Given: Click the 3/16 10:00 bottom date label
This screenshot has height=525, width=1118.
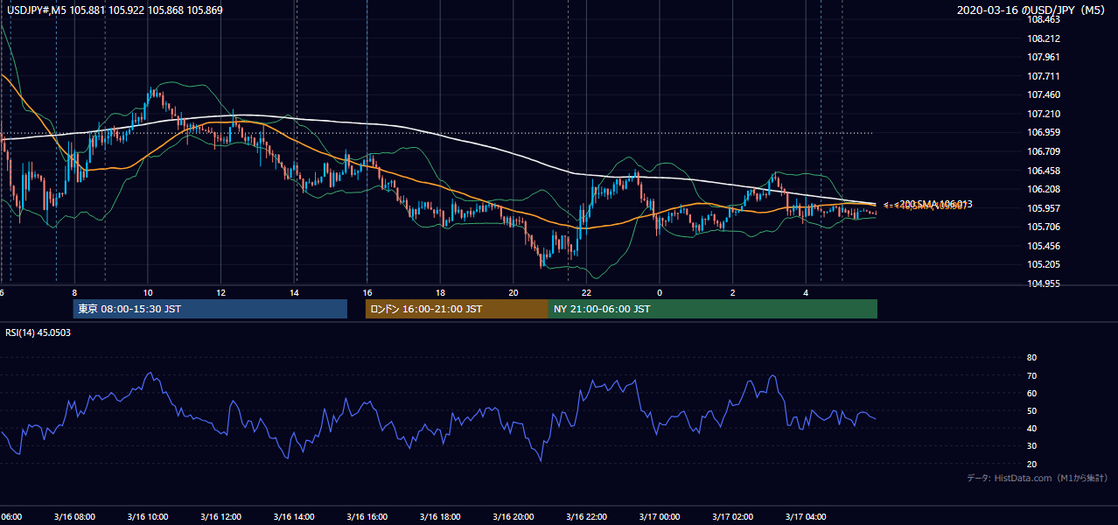Looking at the screenshot, I should click(x=148, y=516).
